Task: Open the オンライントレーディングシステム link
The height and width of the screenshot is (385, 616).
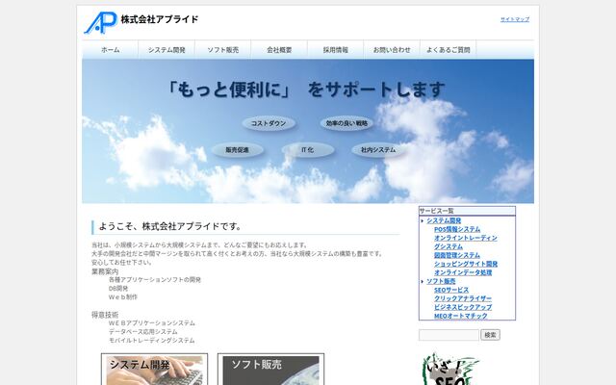Action: [x=466, y=242]
